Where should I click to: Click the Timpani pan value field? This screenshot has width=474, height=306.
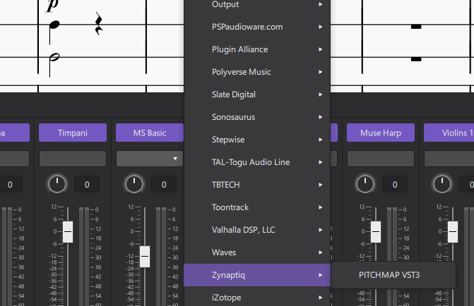click(x=87, y=185)
